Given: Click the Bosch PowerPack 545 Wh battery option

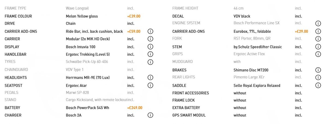Looking at the screenshot, I should tap(87, 108).
